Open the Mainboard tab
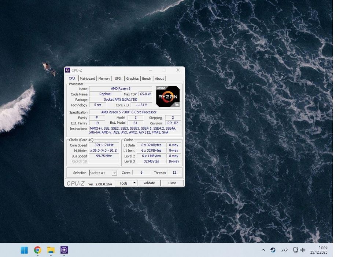 pyautogui.click(x=88, y=79)
